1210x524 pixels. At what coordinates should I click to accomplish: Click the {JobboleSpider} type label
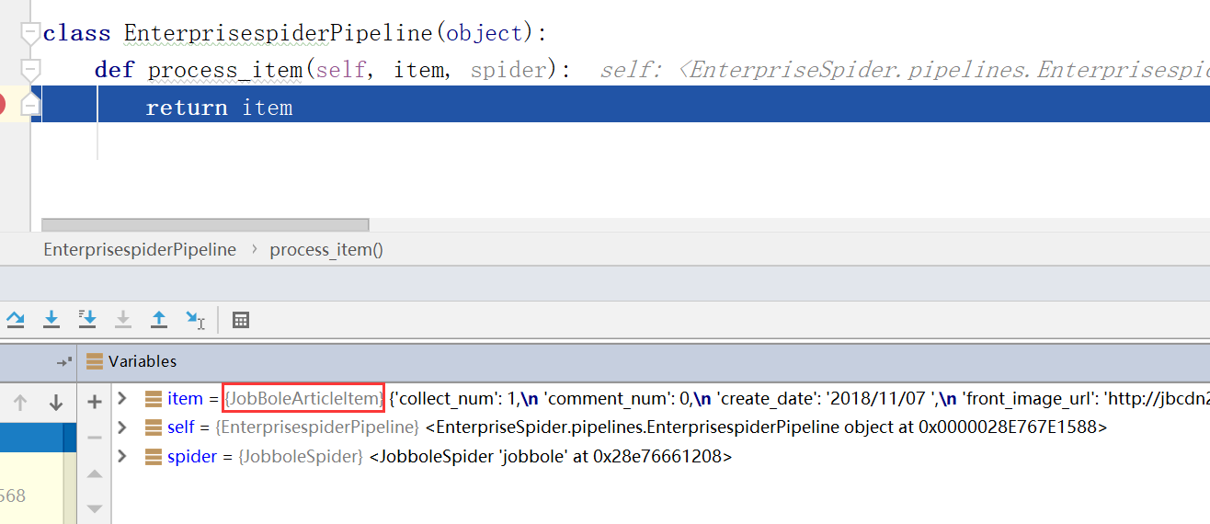(x=301, y=456)
